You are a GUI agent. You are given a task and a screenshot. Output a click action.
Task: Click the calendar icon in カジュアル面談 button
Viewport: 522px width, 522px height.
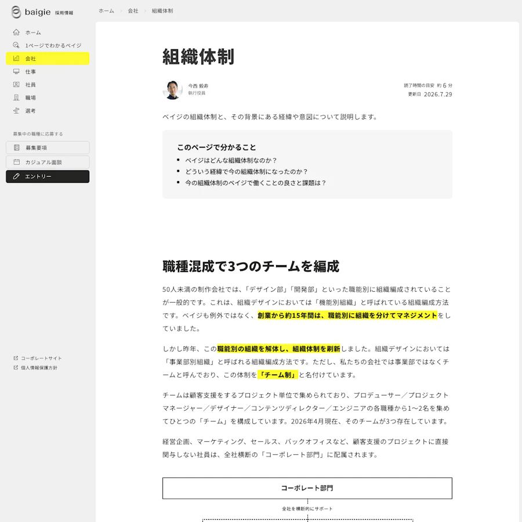pos(17,162)
